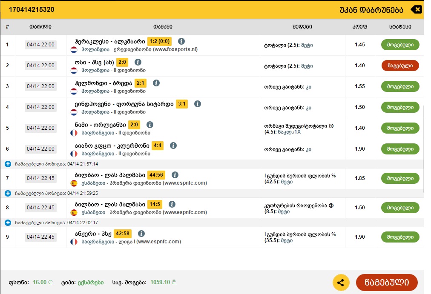Image resolution: width=431 pixels, height=294 pixels.
Task: Click the yellow share button
Action: pyautogui.click(x=341, y=282)
